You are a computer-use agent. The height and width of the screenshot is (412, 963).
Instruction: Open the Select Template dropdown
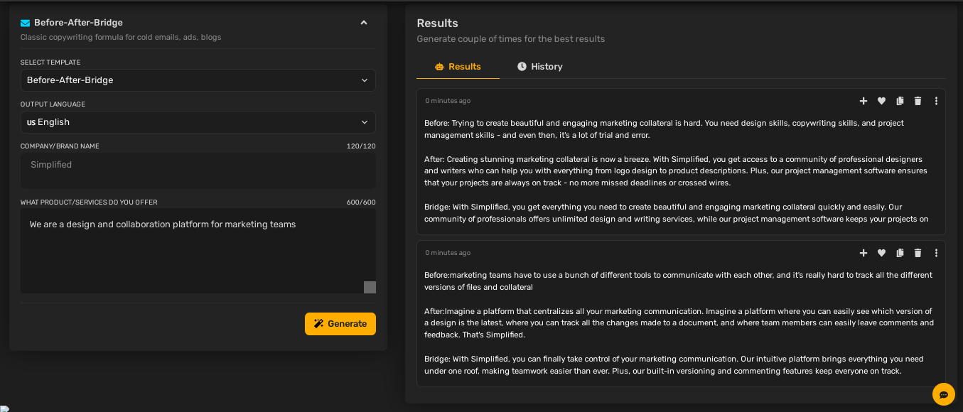tap(198, 80)
